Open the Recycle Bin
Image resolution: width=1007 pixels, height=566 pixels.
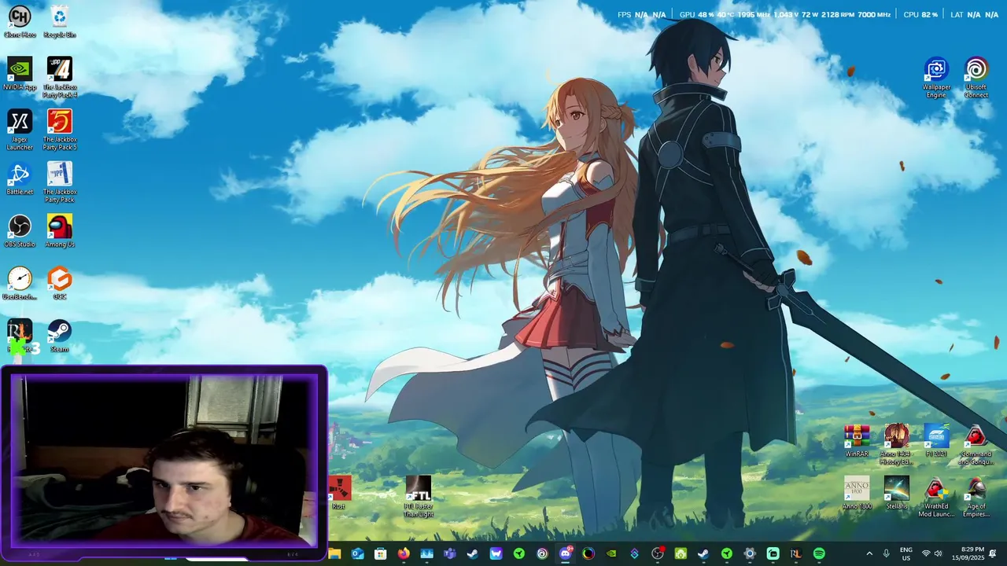point(60,21)
